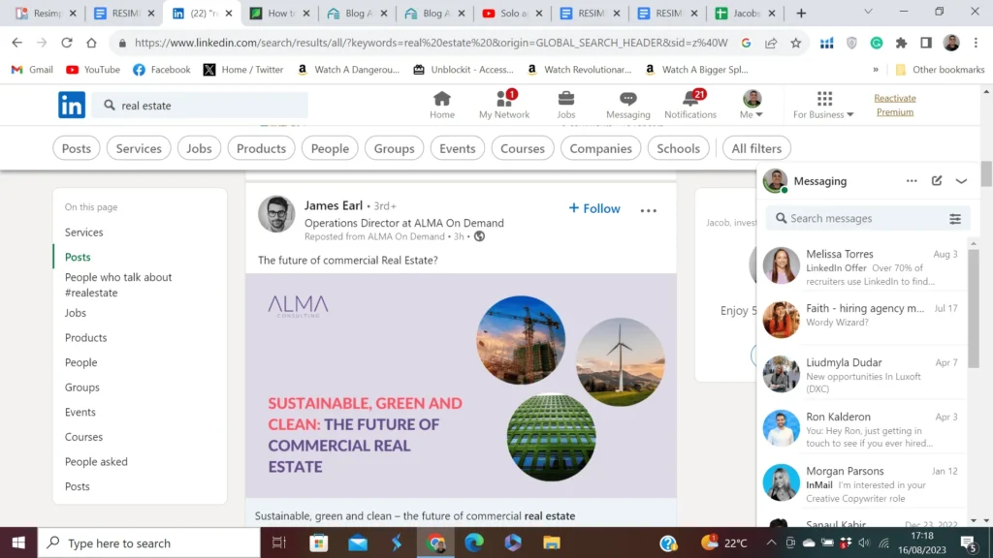
Task: Collapse the Messaging panel chevron
Action: coord(961,181)
